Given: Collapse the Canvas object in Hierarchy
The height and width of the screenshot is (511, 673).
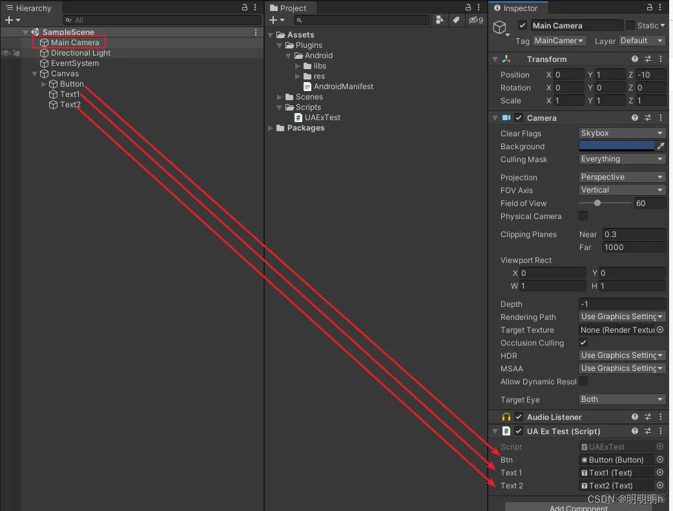Looking at the screenshot, I should (34, 74).
